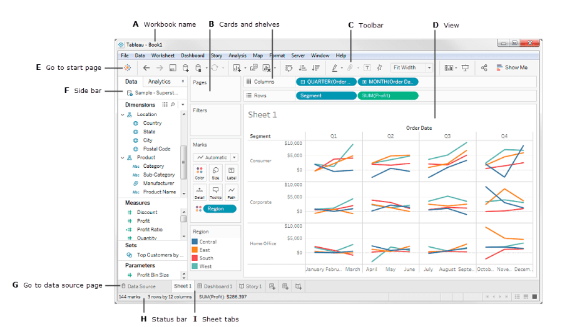Click the Group members paperclip icon
The width and height of the screenshot is (582, 327).
click(x=350, y=68)
